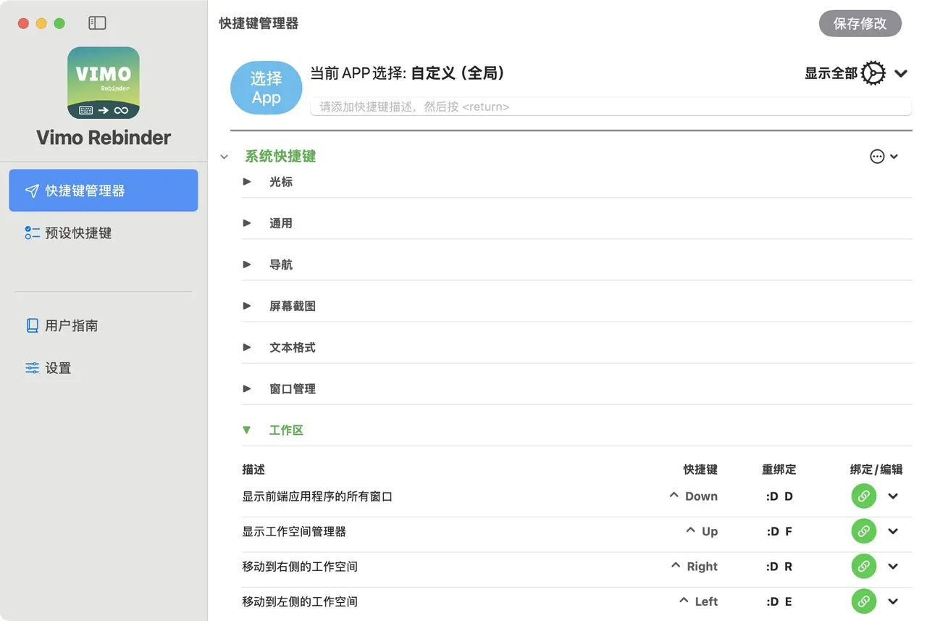Minimize the window with yellow button
This screenshot has height=621, width=927.
[41, 23]
